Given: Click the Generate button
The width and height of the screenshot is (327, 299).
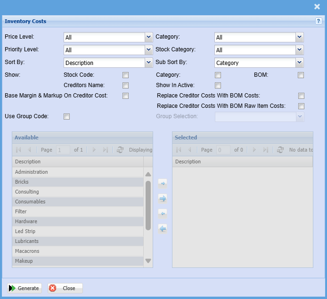Looking at the screenshot, I should 25,288.
